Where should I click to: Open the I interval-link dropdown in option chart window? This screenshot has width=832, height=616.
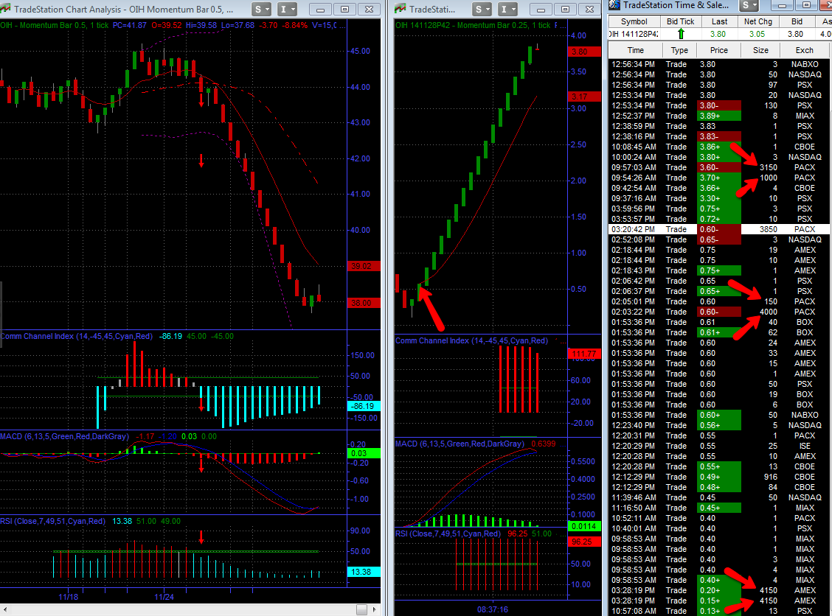[507, 9]
